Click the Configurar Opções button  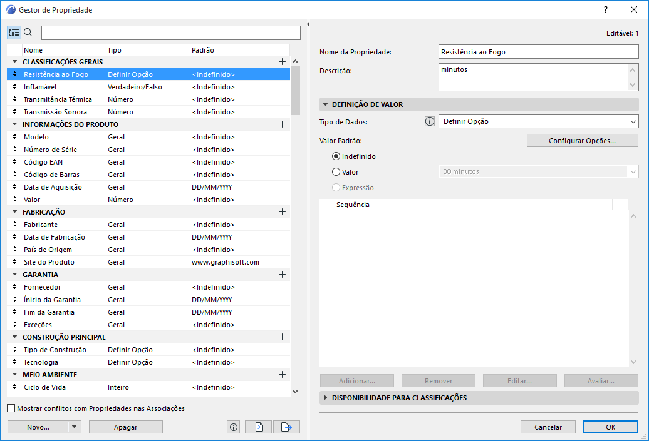coord(583,141)
